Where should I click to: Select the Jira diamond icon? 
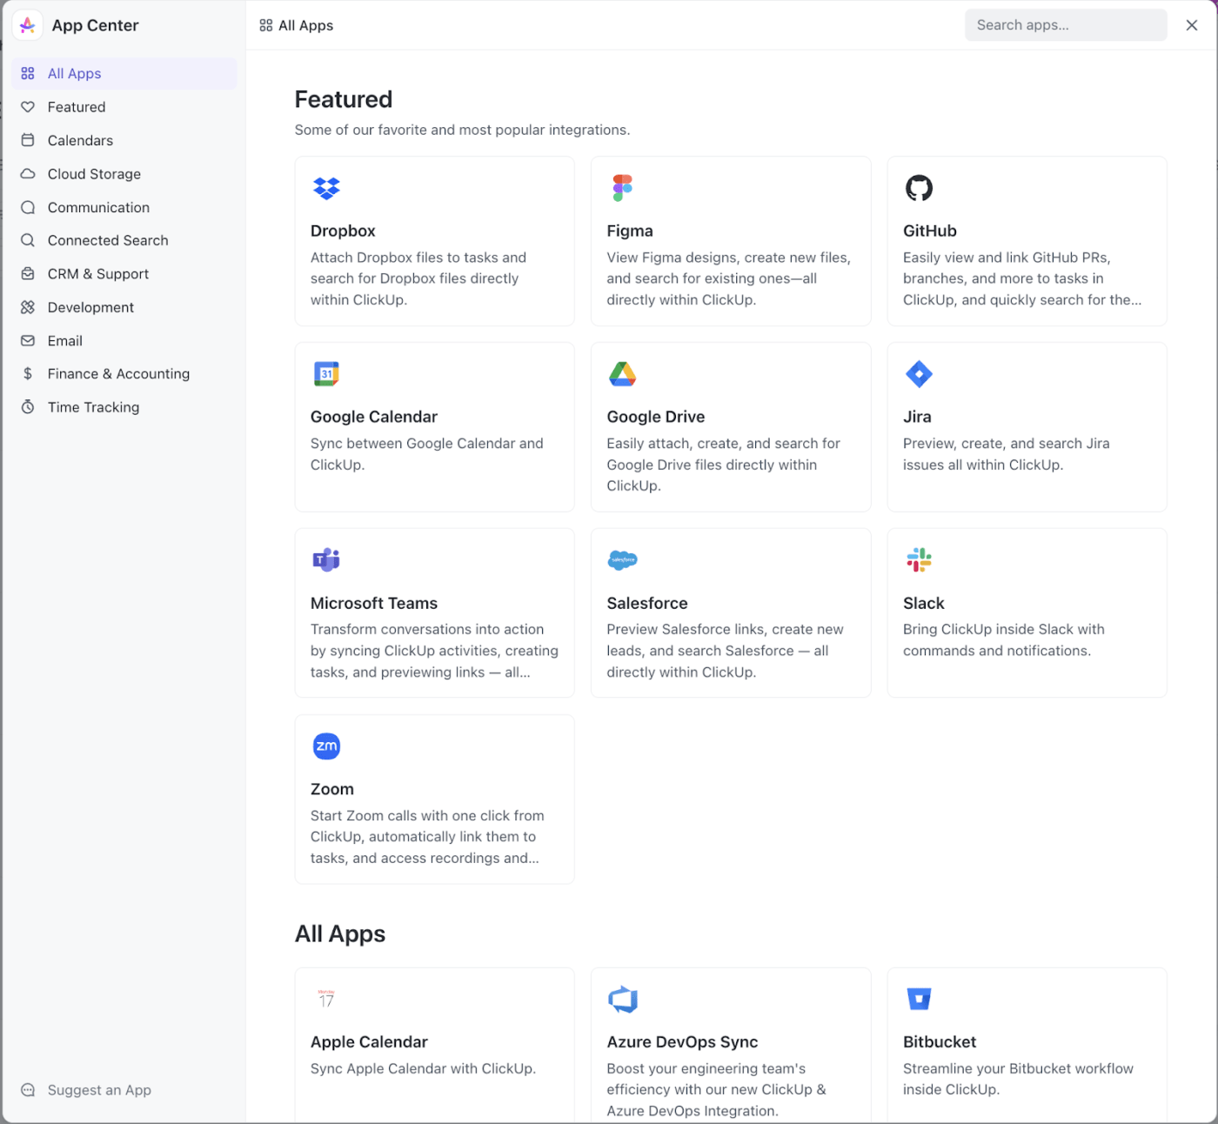pyautogui.click(x=919, y=374)
